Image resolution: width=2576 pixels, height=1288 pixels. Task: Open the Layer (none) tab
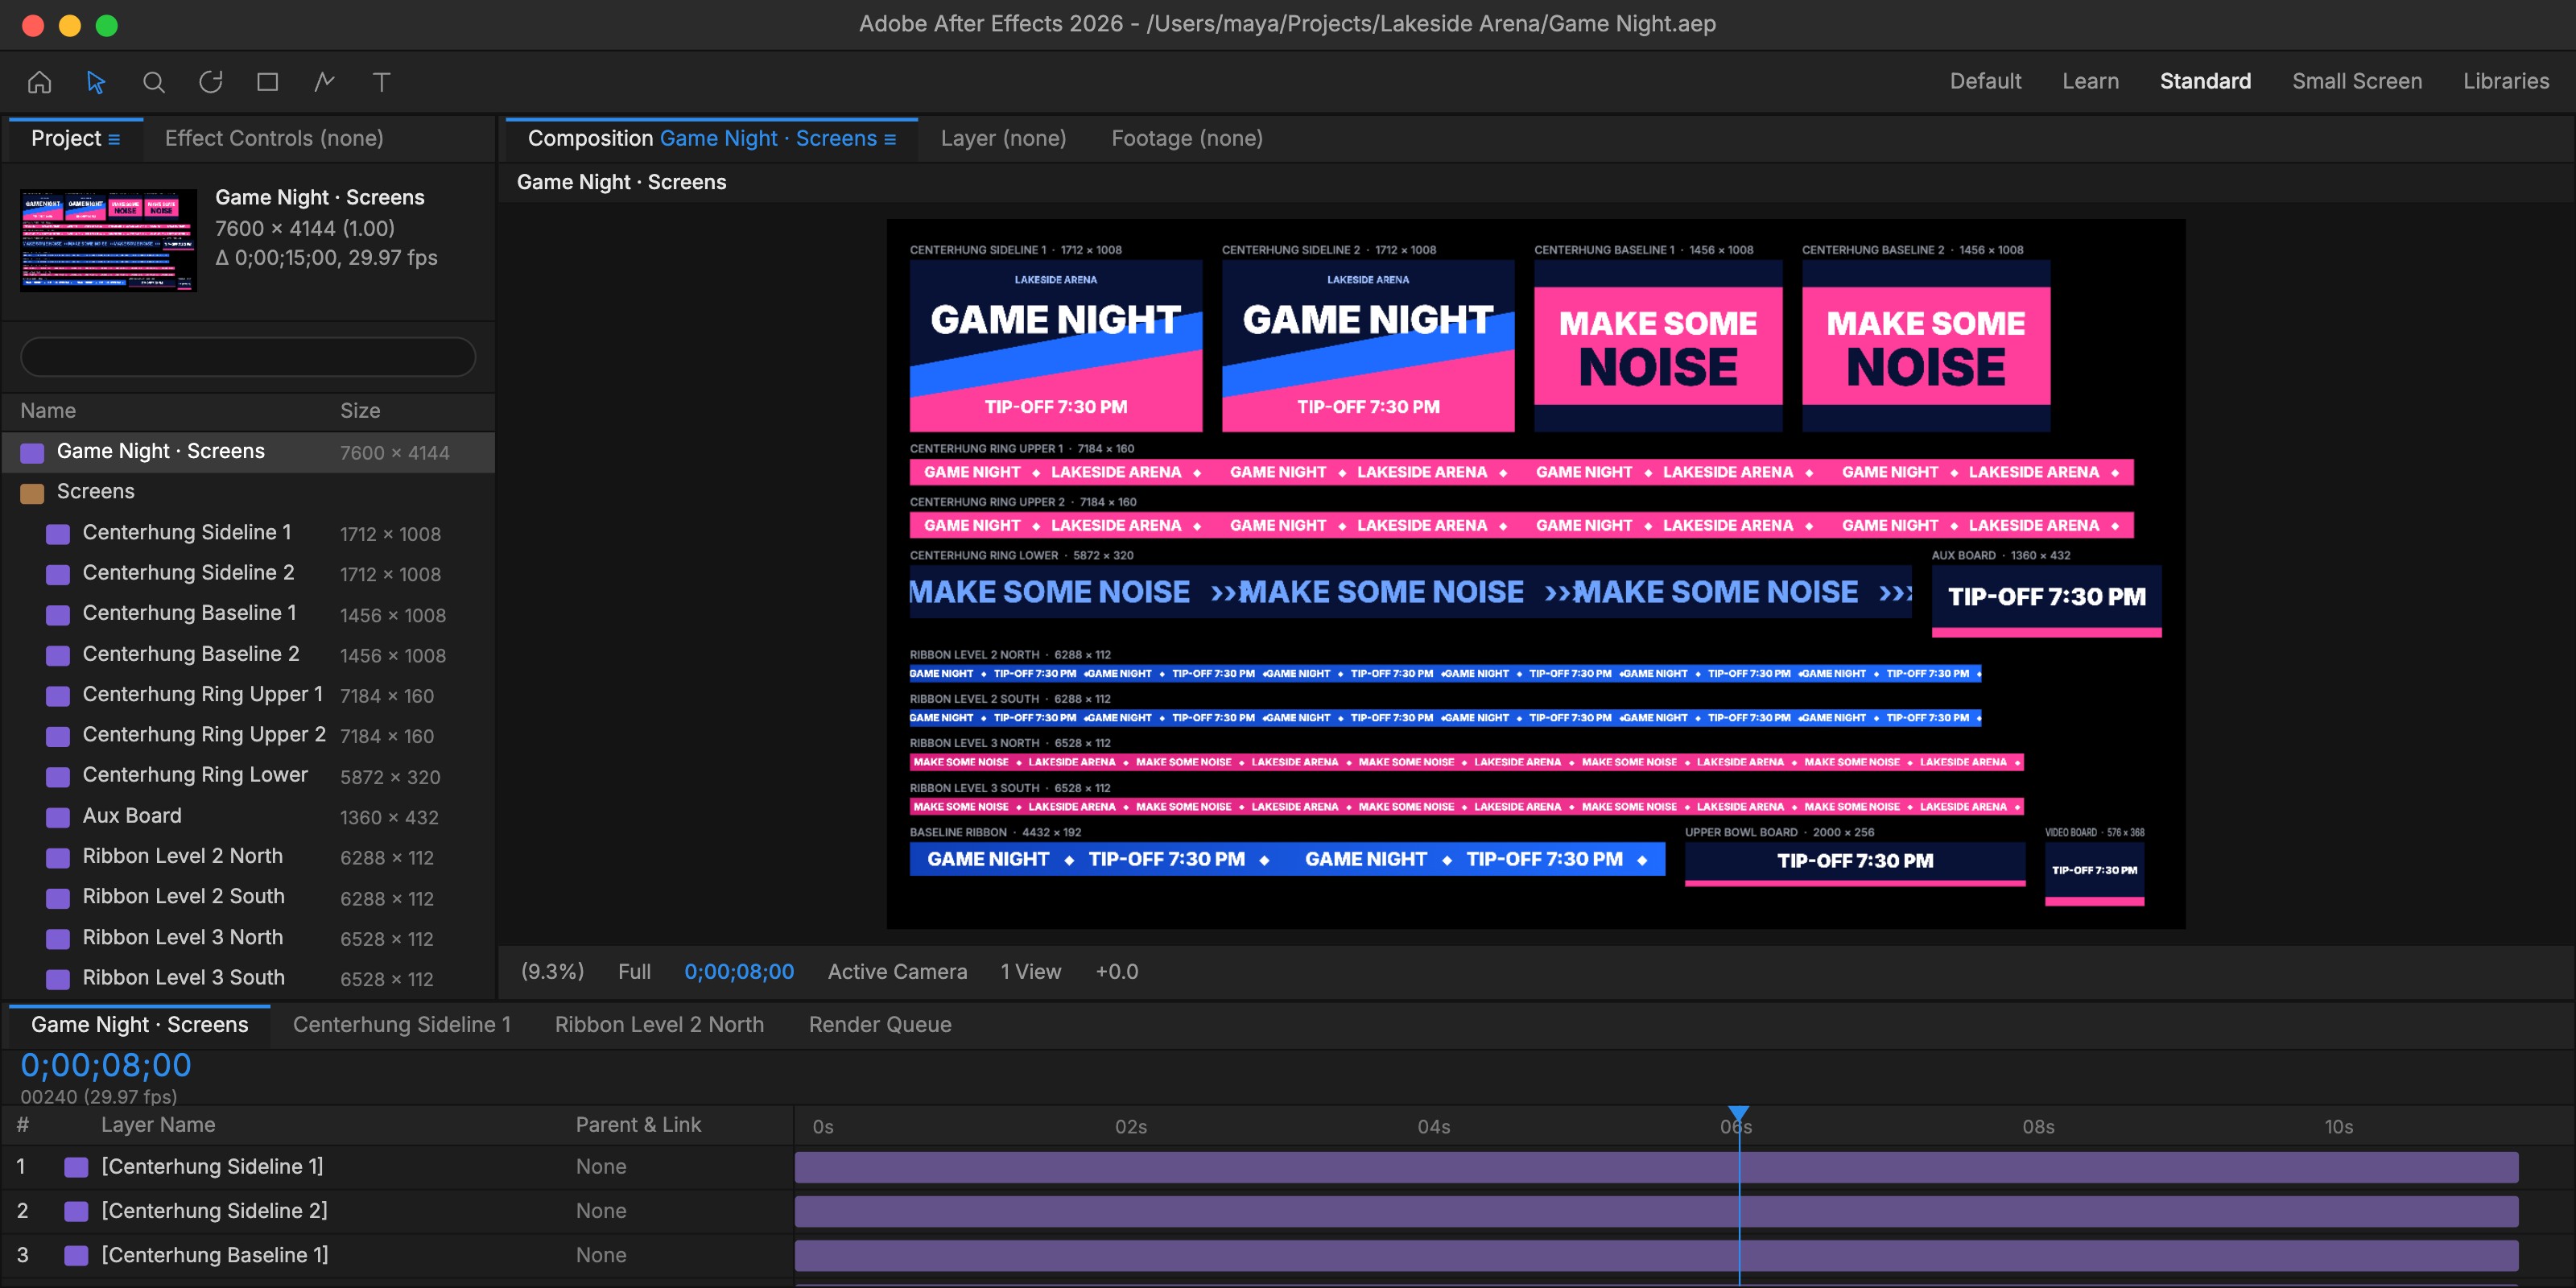click(1003, 138)
